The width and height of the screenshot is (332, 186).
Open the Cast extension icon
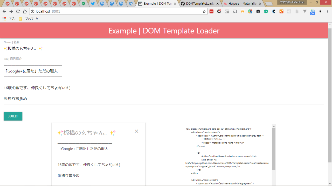click(235, 11)
